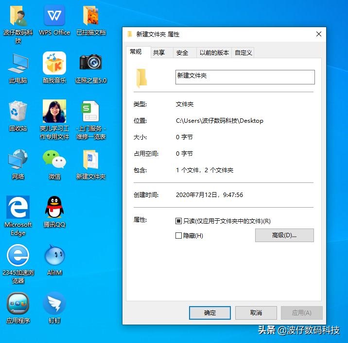The height and width of the screenshot is (343, 348).
Task: Select the 网络 network icon
Action: [18, 159]
